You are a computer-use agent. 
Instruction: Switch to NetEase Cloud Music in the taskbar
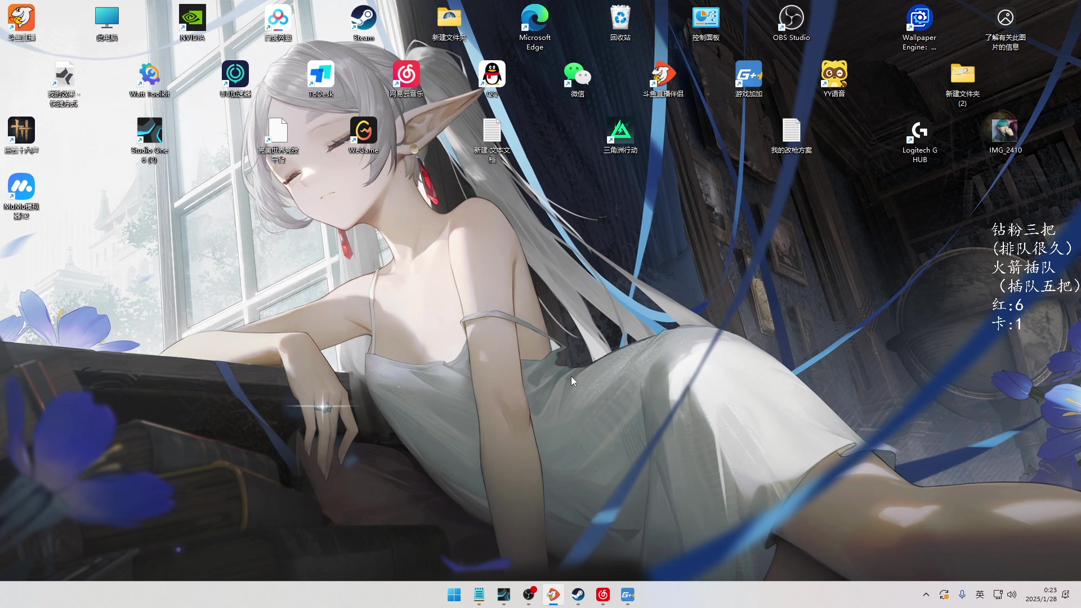pyautogui.click(x=603, y=594)
